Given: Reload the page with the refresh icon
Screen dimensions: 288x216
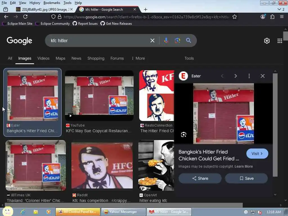Looking at the screenshot, I should click(25, 17).
